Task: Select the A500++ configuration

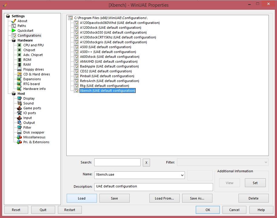Action: (108, 52)
